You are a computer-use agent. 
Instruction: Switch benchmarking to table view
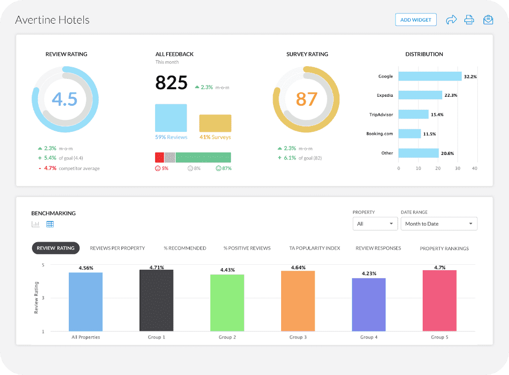click(50, 224)
